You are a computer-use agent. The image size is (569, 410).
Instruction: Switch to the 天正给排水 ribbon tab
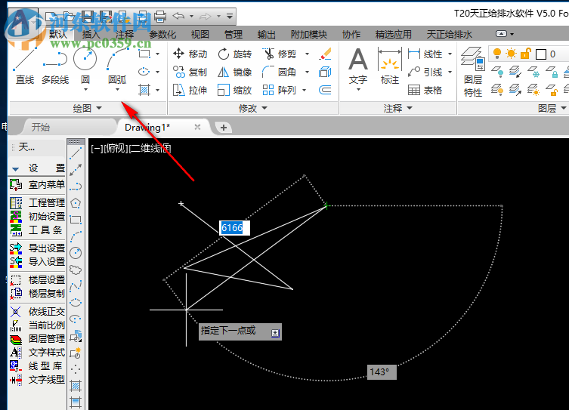point(450,34)
